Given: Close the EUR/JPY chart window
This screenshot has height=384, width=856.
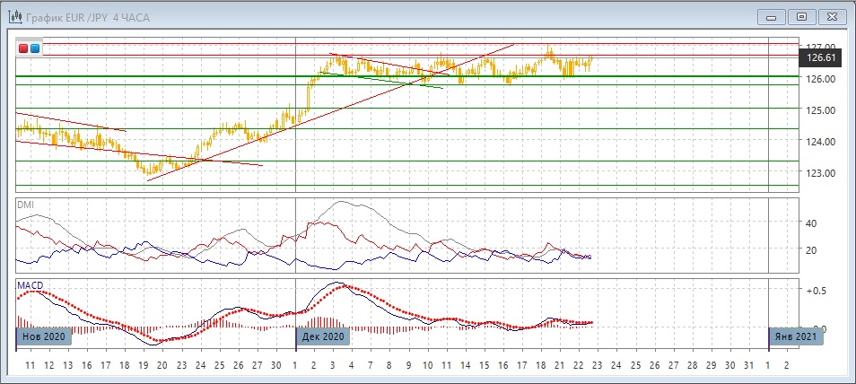Looking at the screenshot, I should point(831,15).
